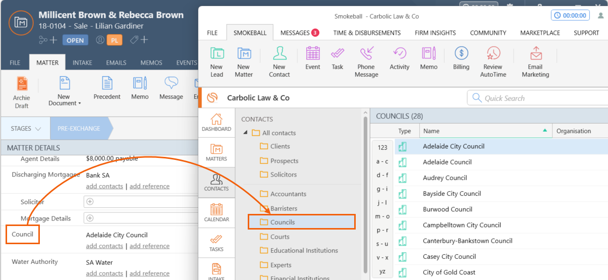This screenshot has width=608, height=280.
Task: Open the Activity tool
Action: coord(400,58)
